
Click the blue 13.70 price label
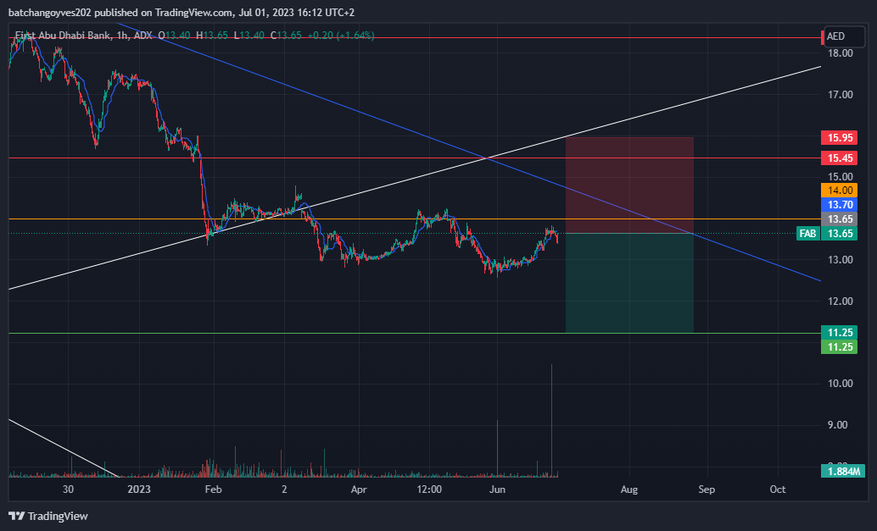click(839, 205)
